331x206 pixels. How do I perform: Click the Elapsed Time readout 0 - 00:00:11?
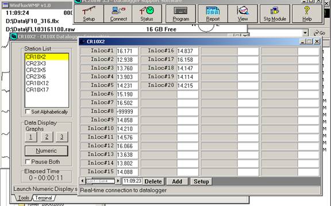46,178
